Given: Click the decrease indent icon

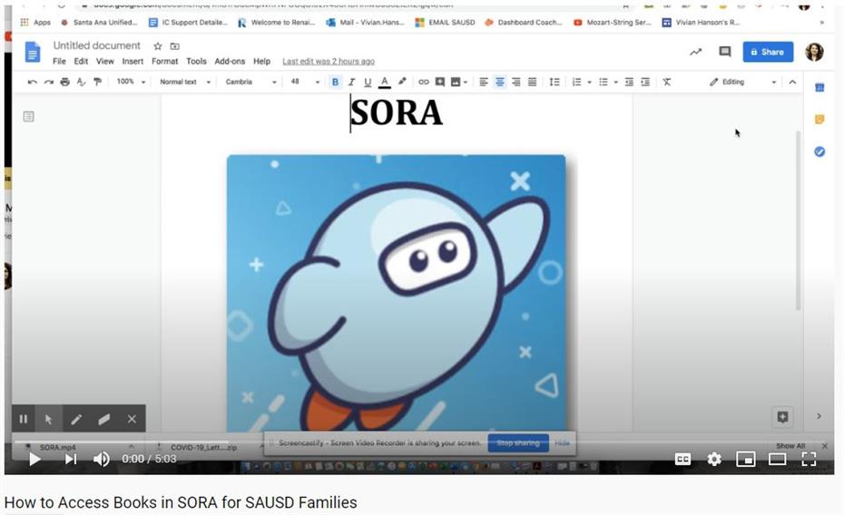Looking at the screenshot, I should tap(629, 83).
